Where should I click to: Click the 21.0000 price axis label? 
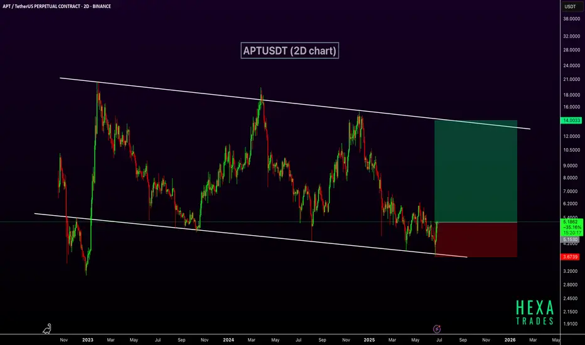572,80
